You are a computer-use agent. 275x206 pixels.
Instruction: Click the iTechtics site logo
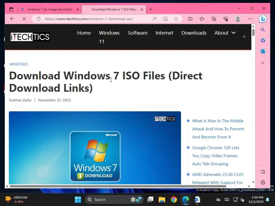tap(30, 37)
